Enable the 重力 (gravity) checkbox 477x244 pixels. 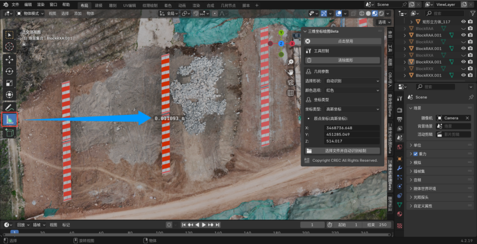pyautogui.click(x=416, y=154)
